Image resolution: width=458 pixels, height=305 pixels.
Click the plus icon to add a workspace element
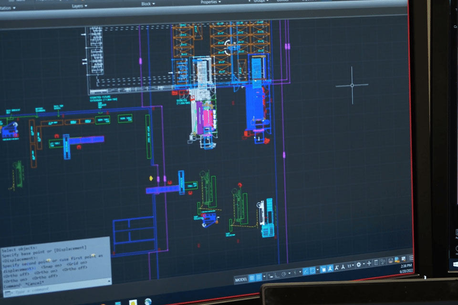[370, 262]
